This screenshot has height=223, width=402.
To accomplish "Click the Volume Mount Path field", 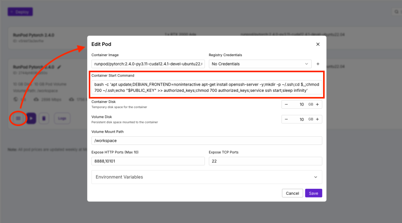I will tap(206, 141).
